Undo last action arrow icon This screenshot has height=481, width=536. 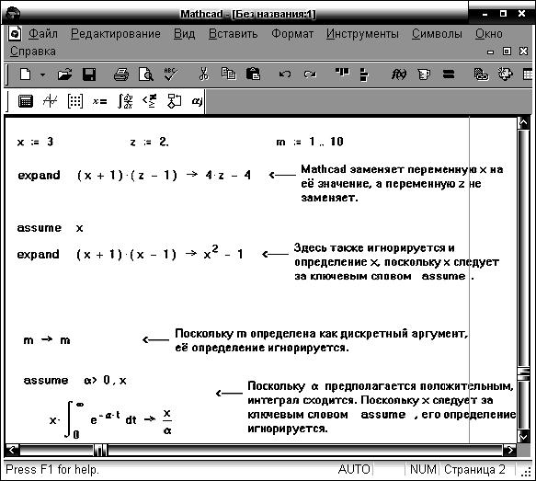point(285,74)
